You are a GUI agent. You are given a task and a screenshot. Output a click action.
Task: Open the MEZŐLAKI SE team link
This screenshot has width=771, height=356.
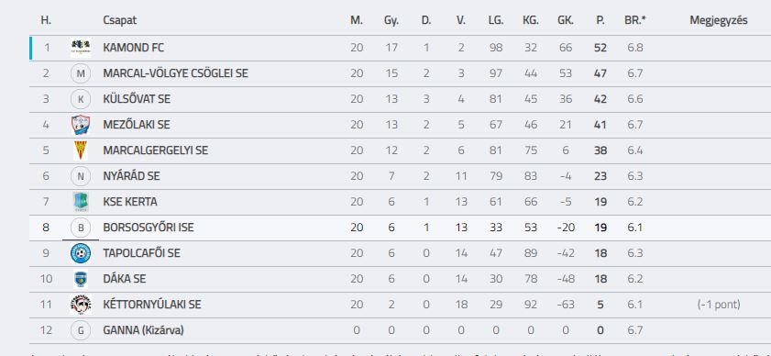coord(137,125)
